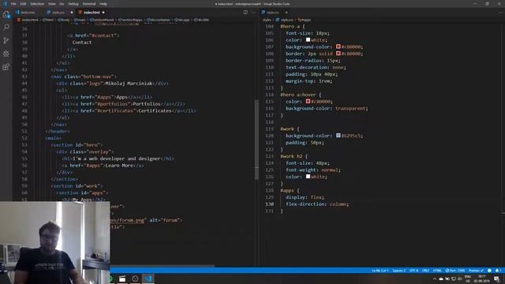Click Prettier status bar item

point(476,271)
